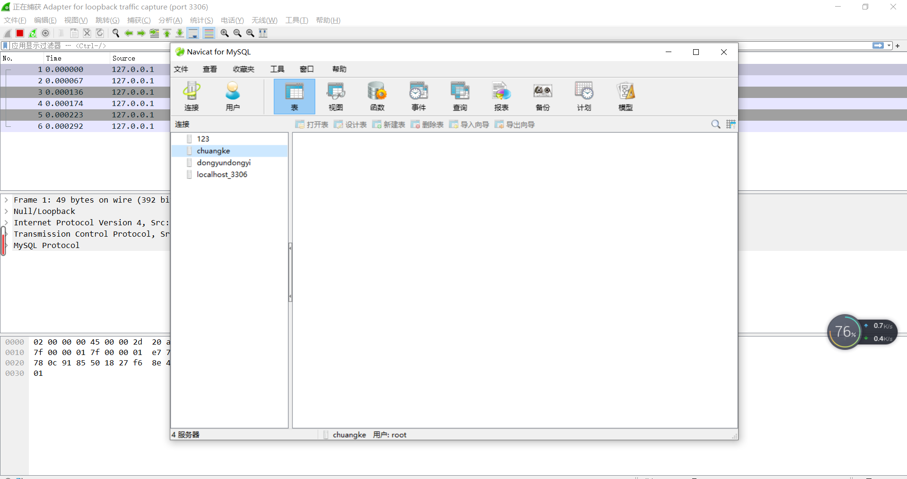Apply the display filter arrow button

tap(878, 45)
